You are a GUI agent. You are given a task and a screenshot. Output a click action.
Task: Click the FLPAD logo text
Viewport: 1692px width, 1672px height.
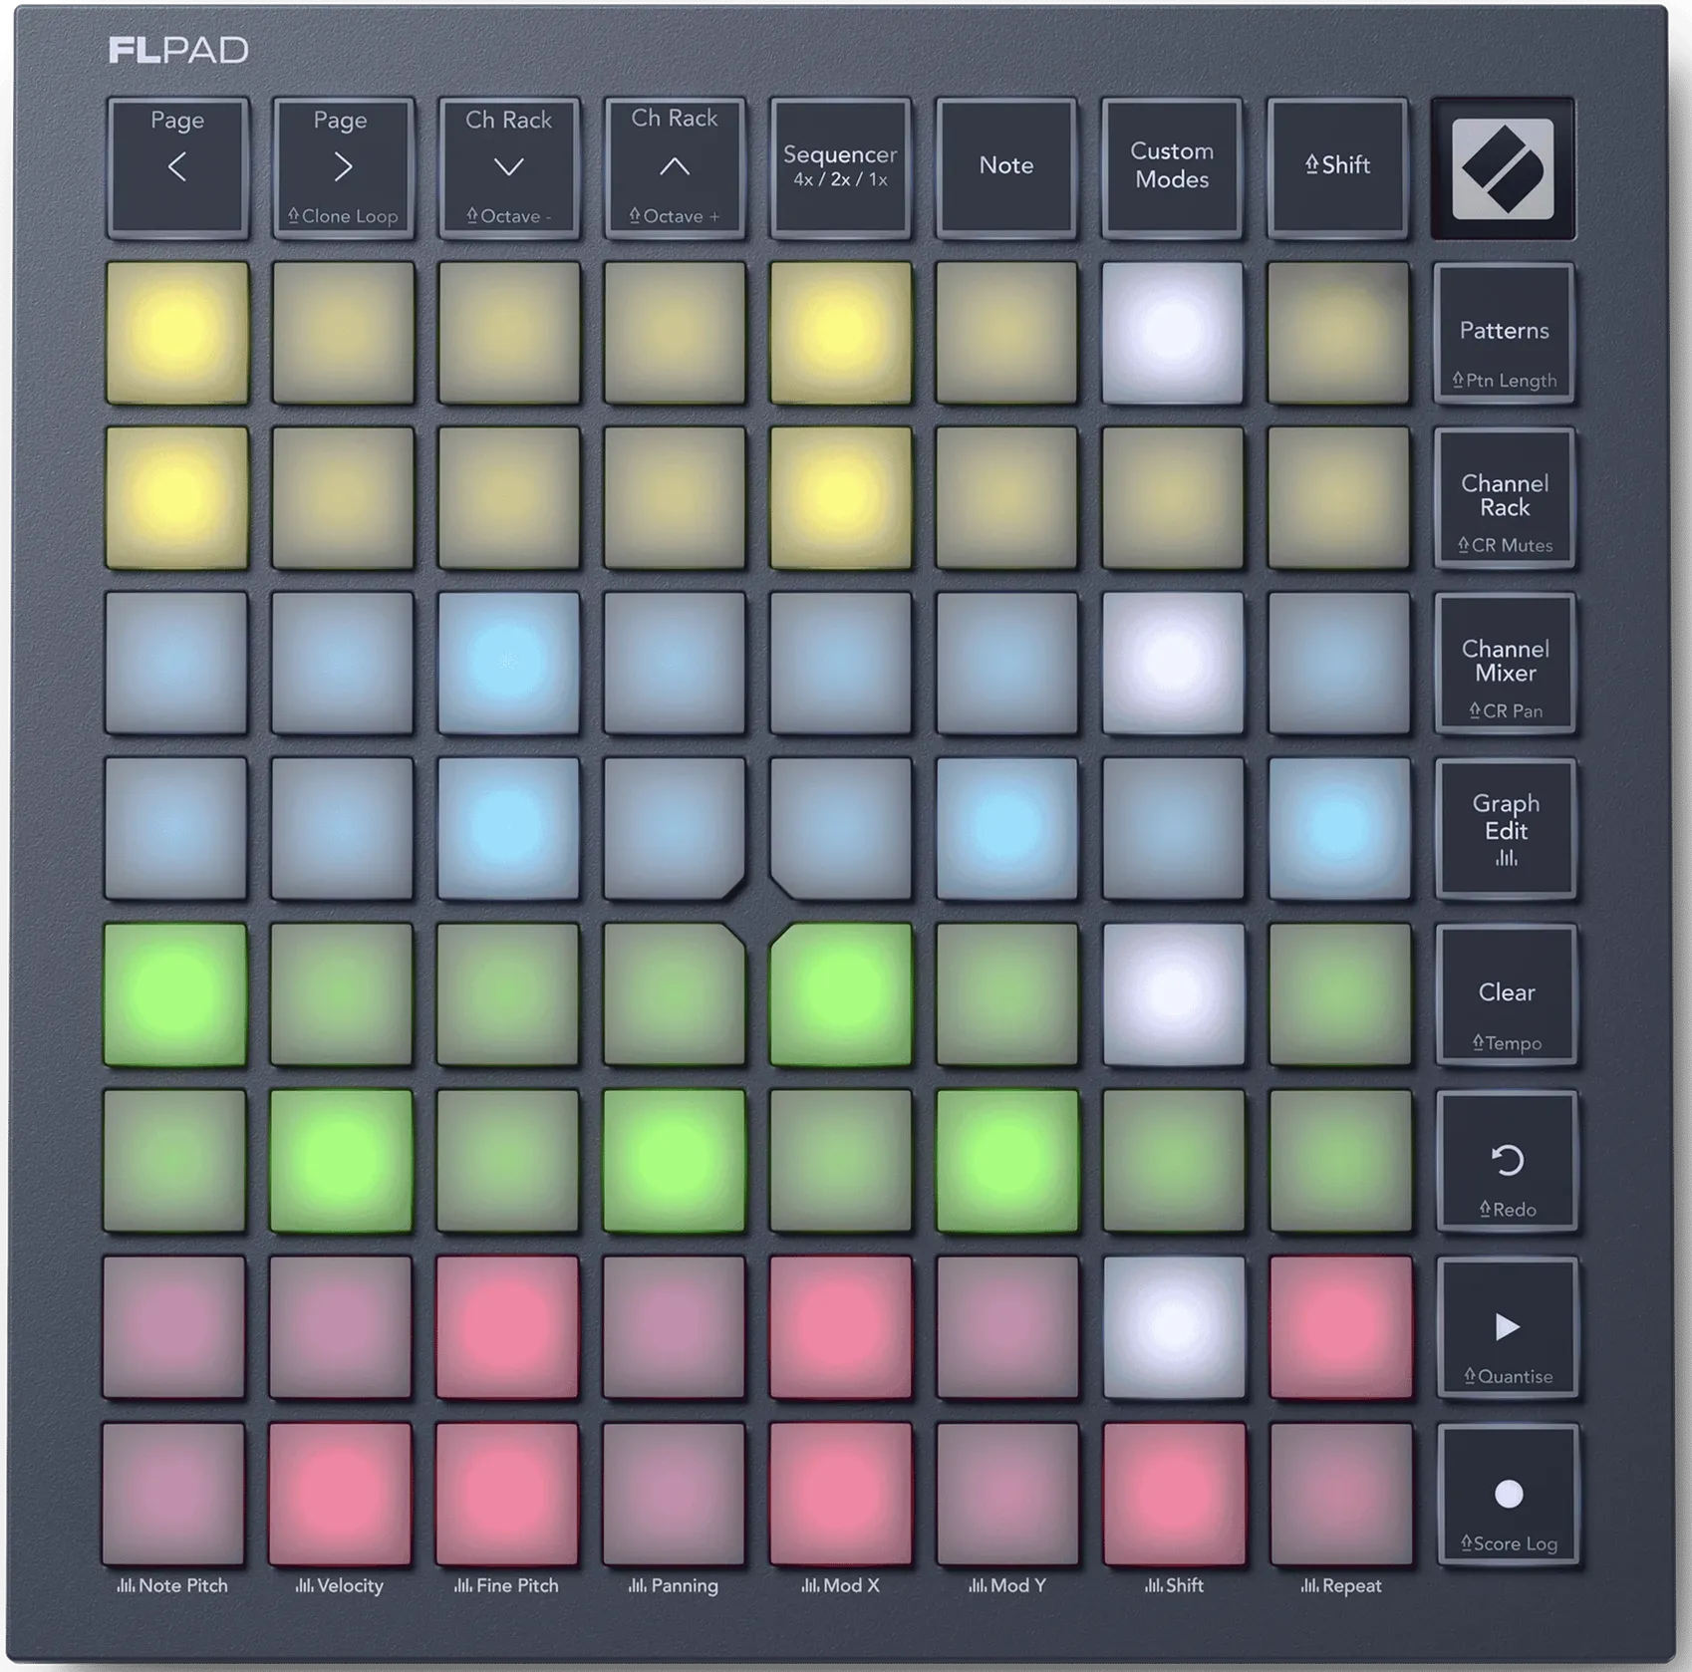pos(178,50)
